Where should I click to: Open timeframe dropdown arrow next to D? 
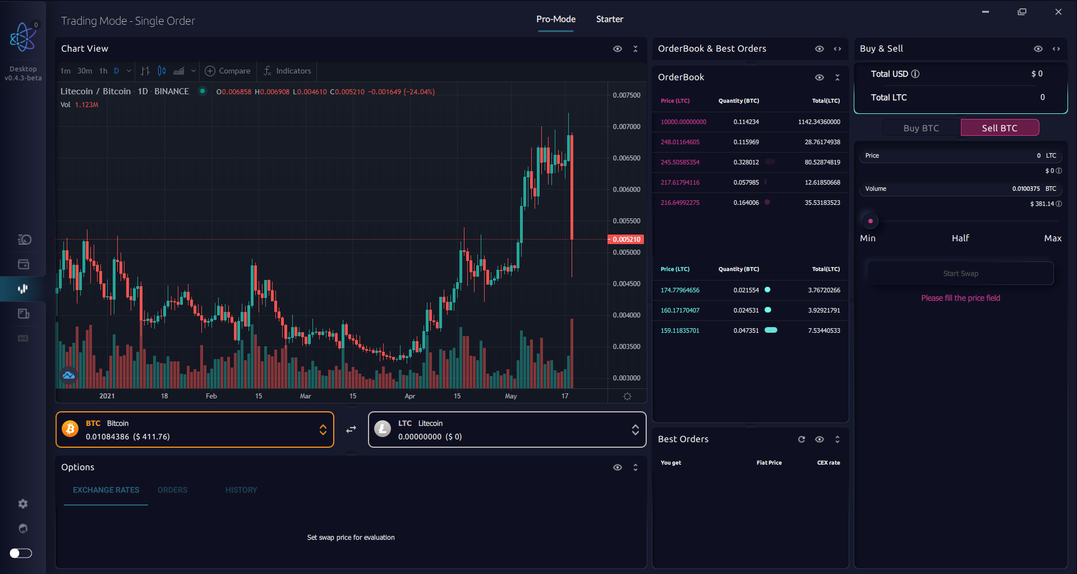tap(129, 71)
